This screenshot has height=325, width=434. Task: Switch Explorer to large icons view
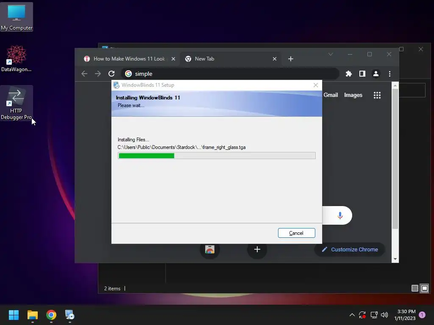click(425, 289)
